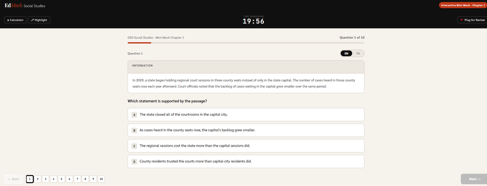Jump to question 8 in navigator

coord(85,179)
